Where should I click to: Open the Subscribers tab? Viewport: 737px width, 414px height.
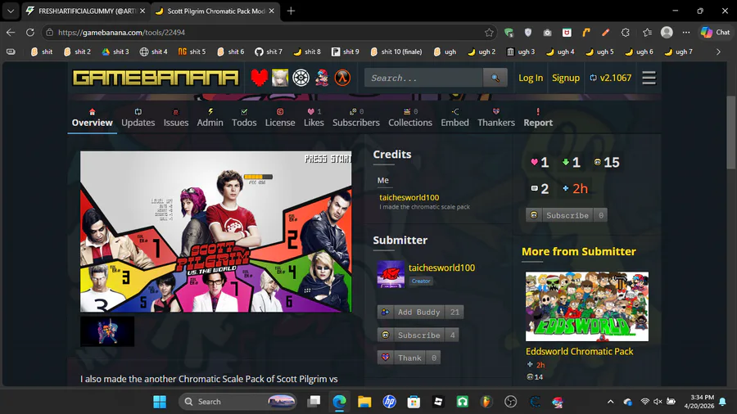pos(356,118)
